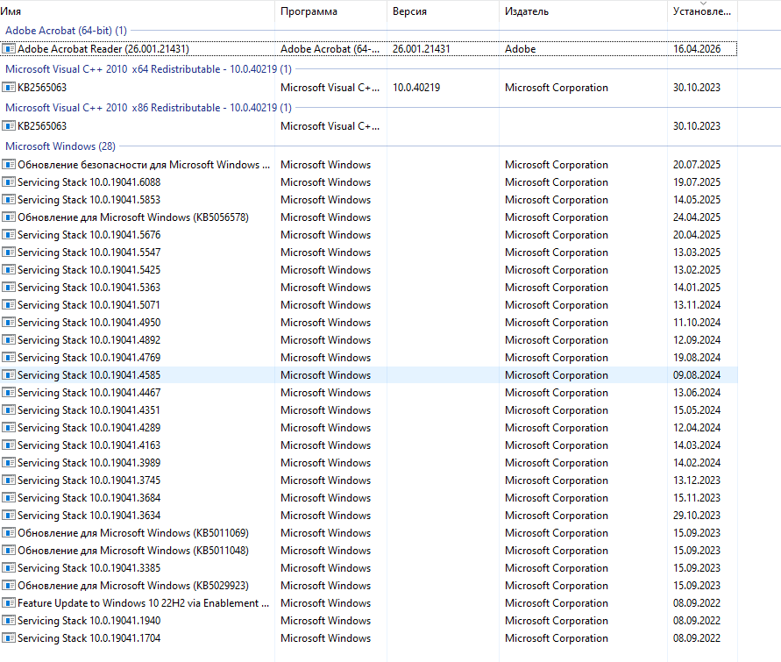Click the text Servicing Stack 10.0.19041.3684
The width and height of the screenshot is (781, 662).
(x=89, y=498)
